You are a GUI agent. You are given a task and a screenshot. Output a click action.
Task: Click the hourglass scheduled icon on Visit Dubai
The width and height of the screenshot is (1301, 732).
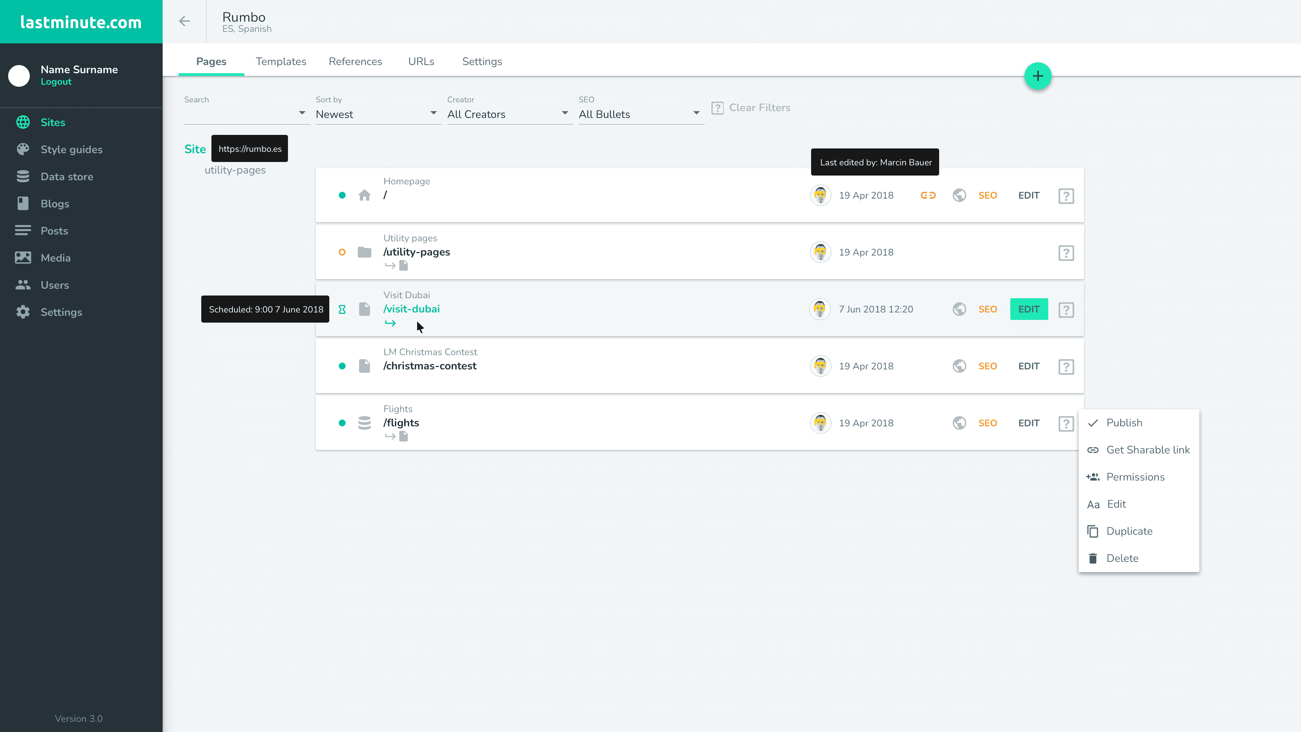(342, 309)
